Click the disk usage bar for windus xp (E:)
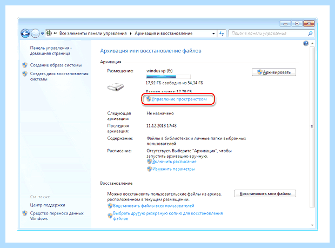 pos(168,77)
